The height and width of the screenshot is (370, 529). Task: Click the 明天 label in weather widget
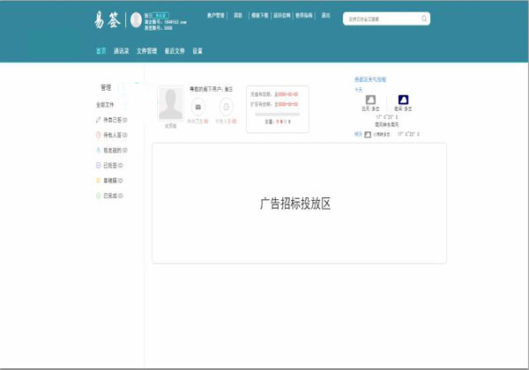tap(358, 134)
